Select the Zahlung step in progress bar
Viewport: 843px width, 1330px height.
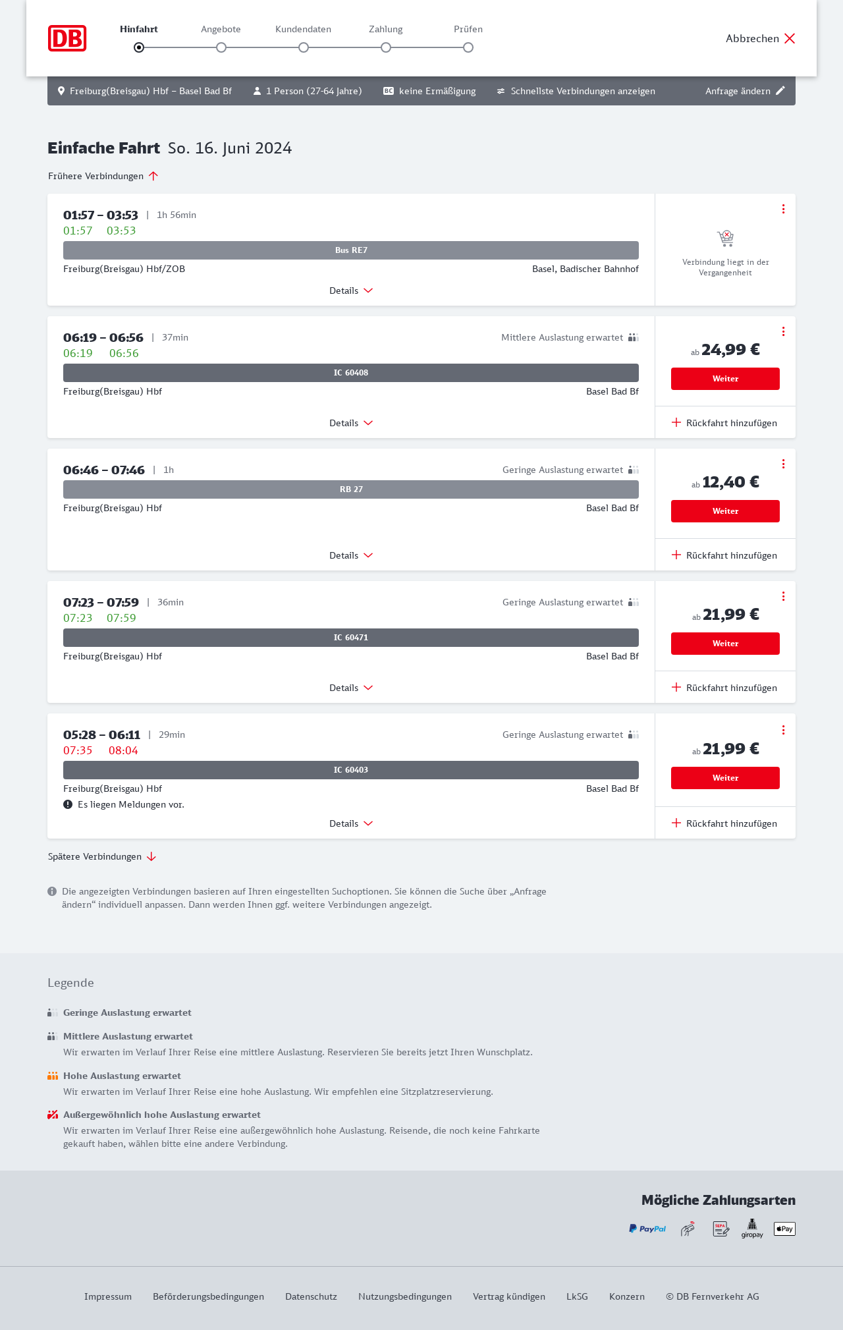pyautogui.click(x=386, y=47)
